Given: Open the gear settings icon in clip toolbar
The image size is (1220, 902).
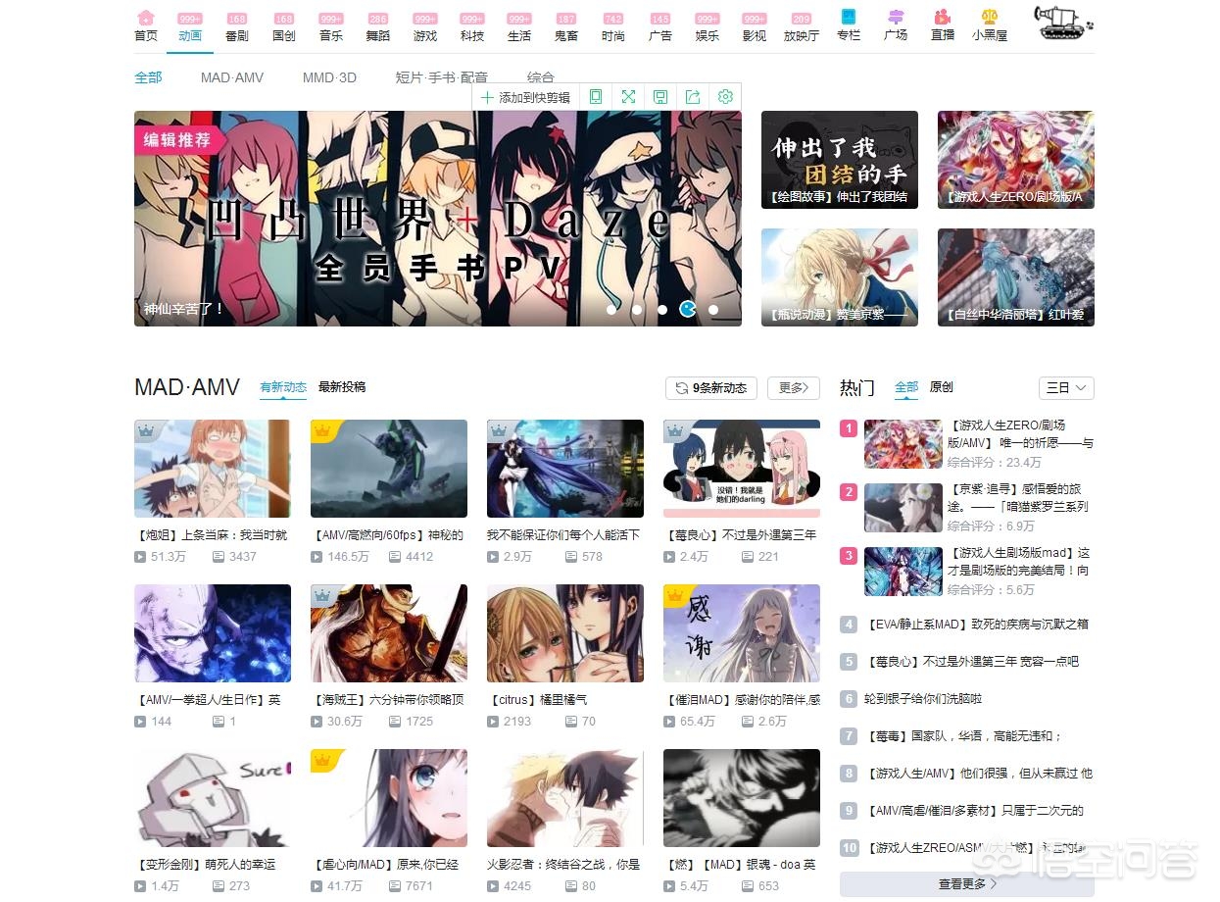Looking at the screenshot, I should pyautogui.click(x=725, y=97).
